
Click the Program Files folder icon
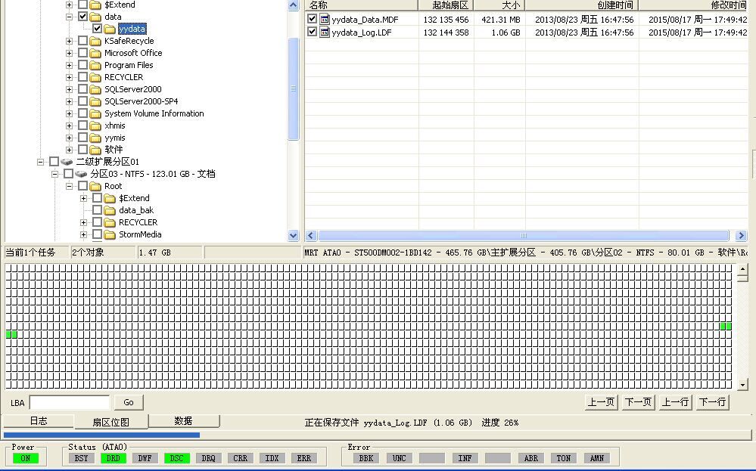tap(95, 65)
